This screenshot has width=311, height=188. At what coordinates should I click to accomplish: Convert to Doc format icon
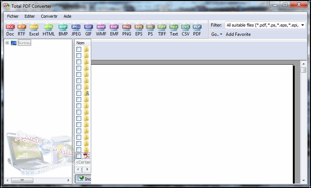pyautogui.click(x=10, y=30)
